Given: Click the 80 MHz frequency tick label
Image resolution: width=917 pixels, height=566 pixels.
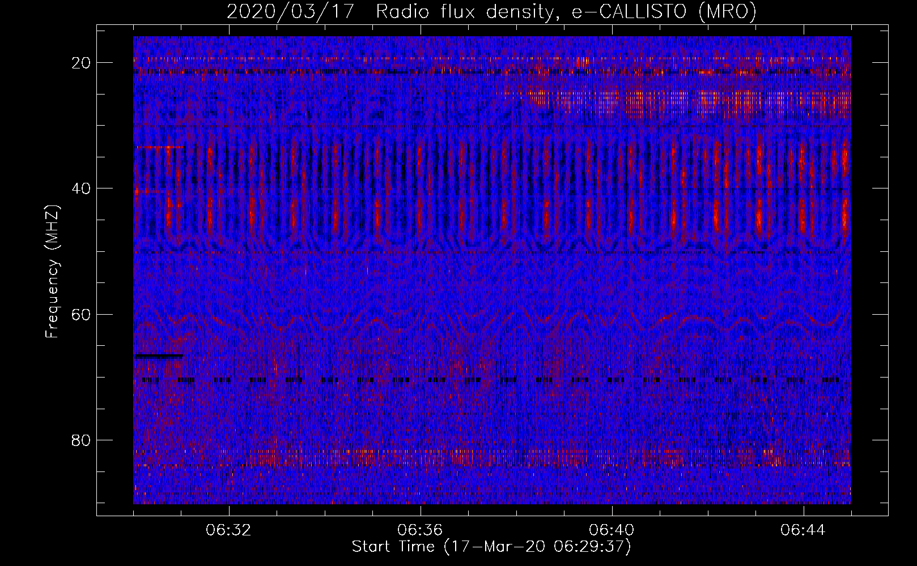Looking at the screenshot, I should coord(81,440).
